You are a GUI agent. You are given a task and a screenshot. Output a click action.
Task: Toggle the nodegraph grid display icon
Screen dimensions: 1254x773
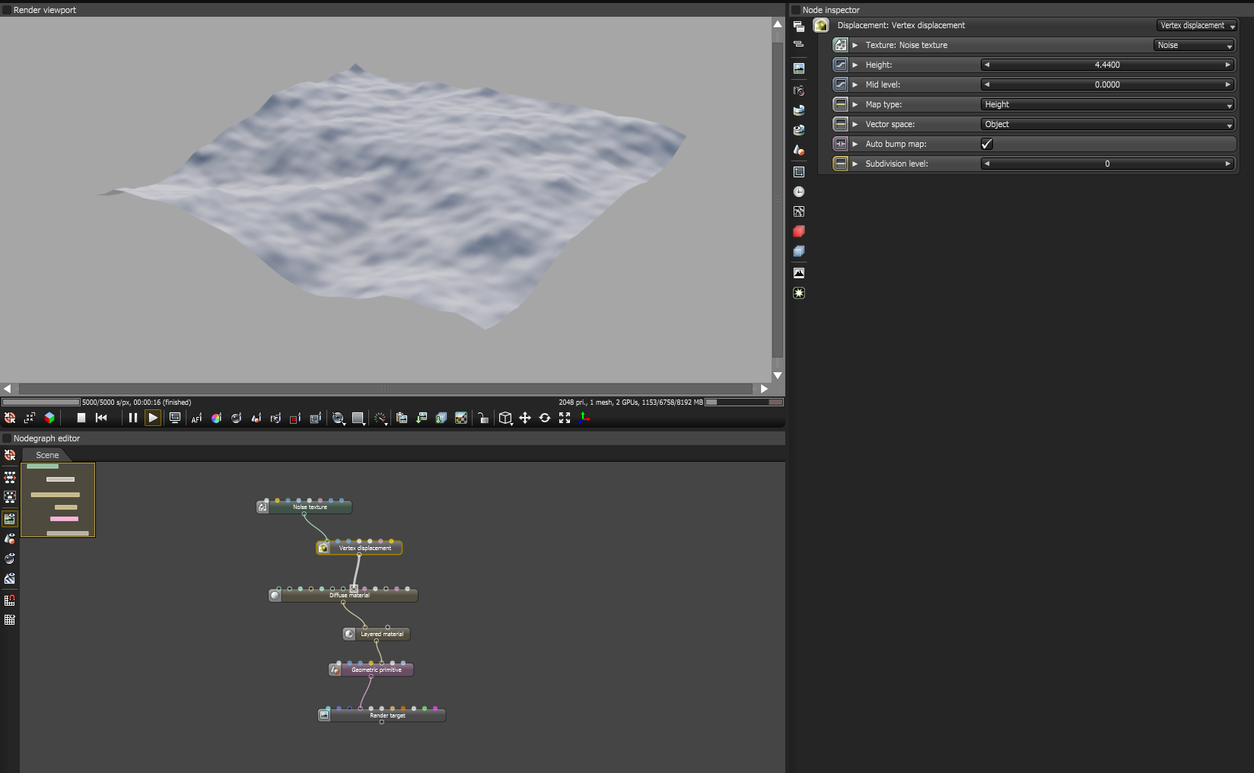[x=10, y=620]
